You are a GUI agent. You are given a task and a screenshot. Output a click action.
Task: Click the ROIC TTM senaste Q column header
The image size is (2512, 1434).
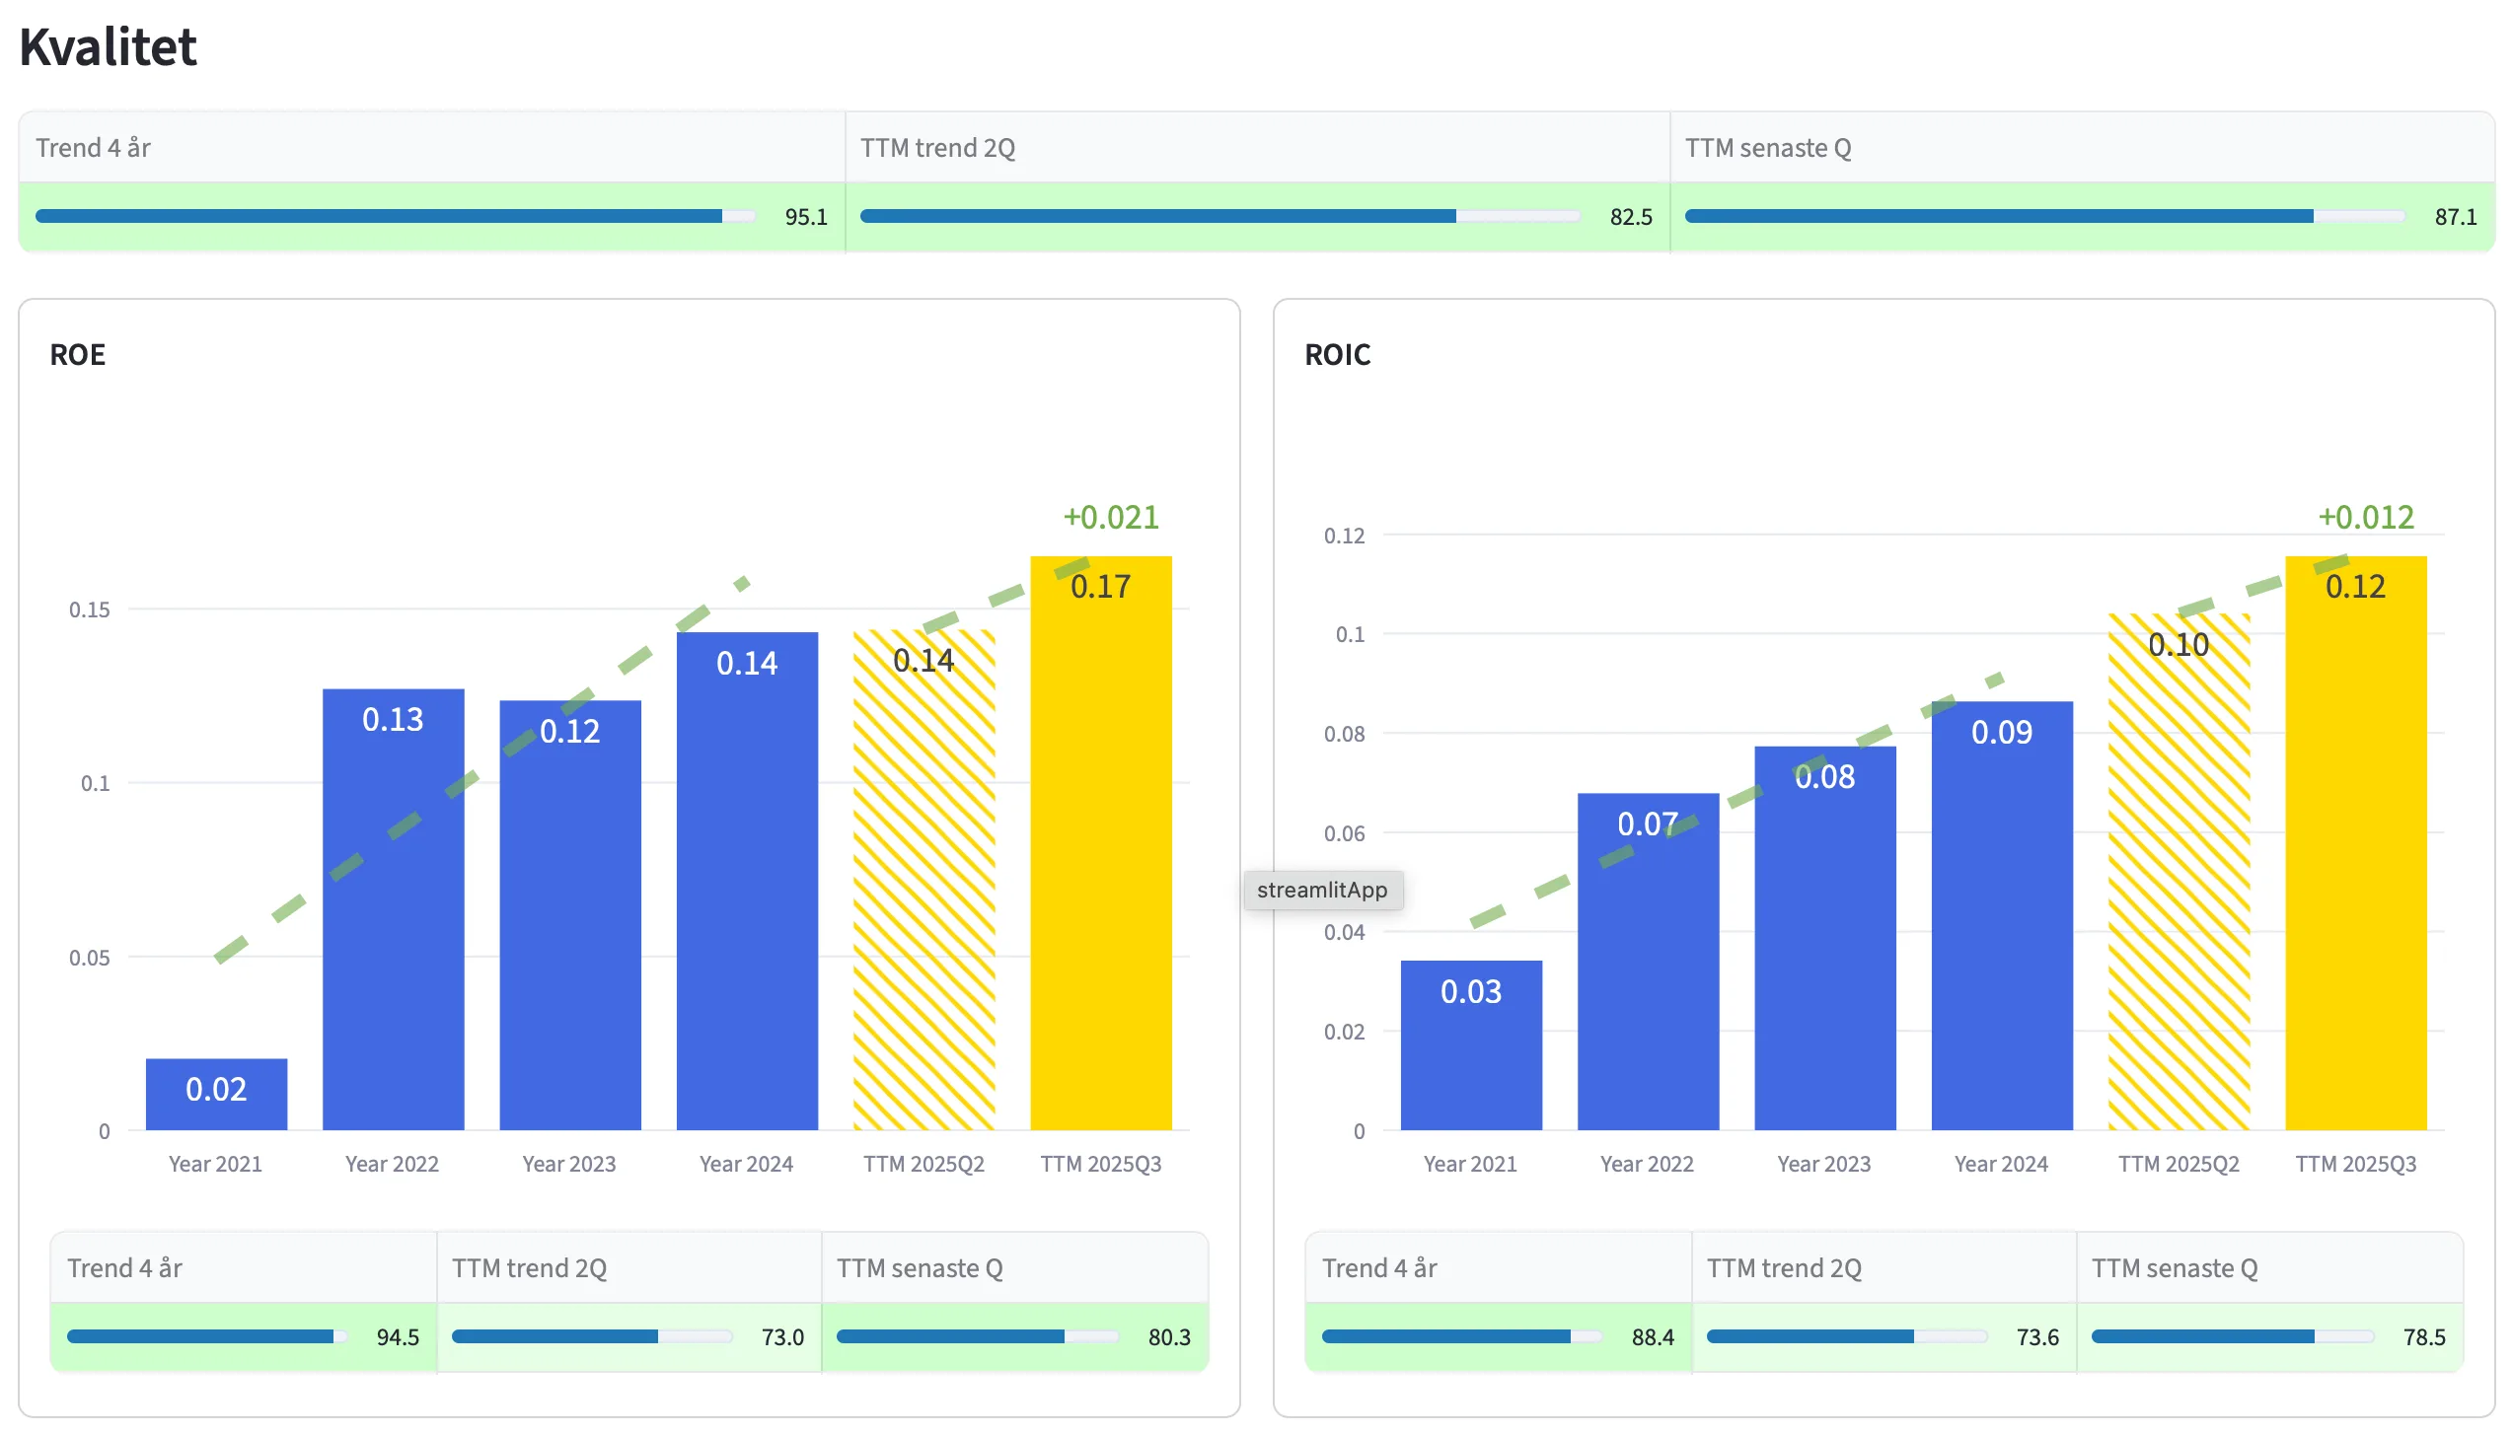pyautogui.click(x=2175, y=1267)
